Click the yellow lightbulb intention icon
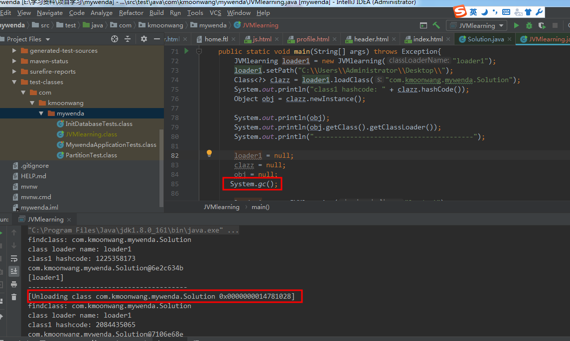The height and width of the screenshot is (341, 570). [x=209, y=153]
